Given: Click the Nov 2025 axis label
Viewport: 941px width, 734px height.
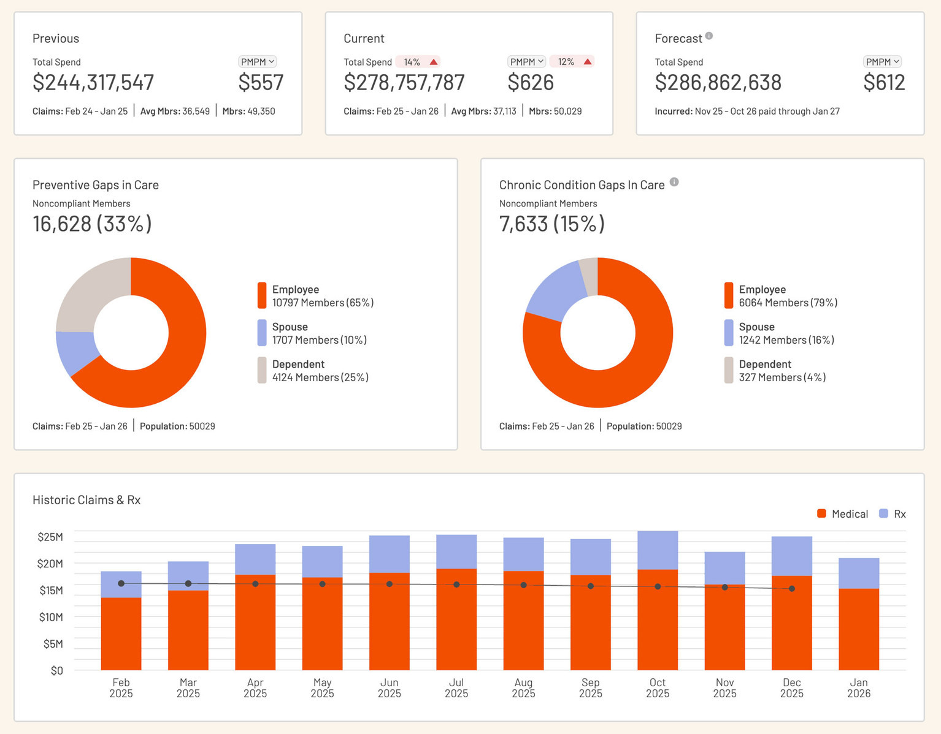Looking at the screenshot, I should (x=724, y=688).
